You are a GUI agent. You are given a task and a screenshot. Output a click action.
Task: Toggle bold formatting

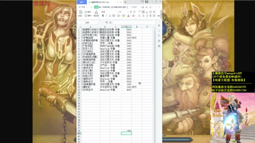(103, 16)
